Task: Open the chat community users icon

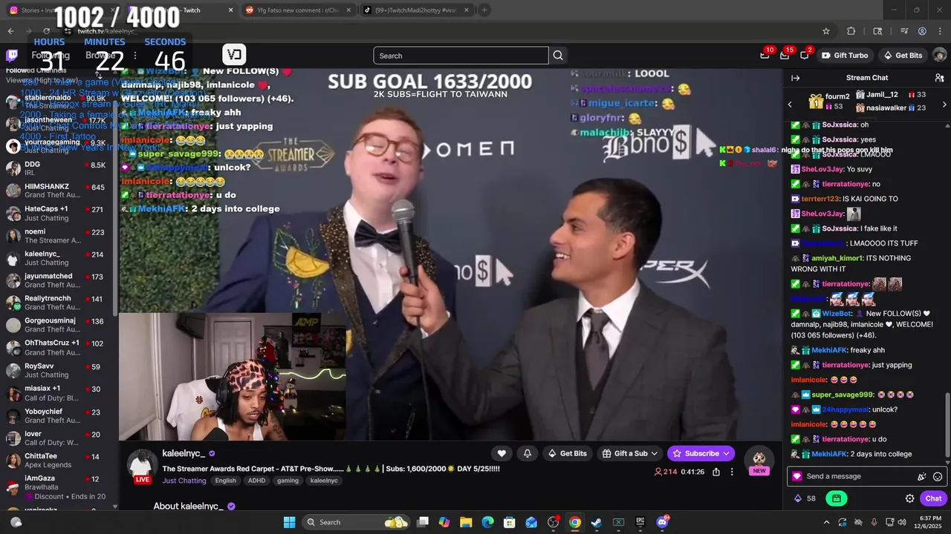Action: 939,78
